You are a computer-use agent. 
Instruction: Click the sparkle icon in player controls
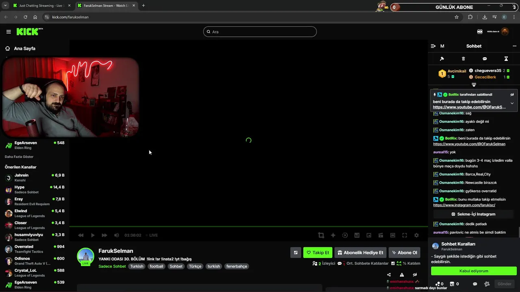click(333, 235)
